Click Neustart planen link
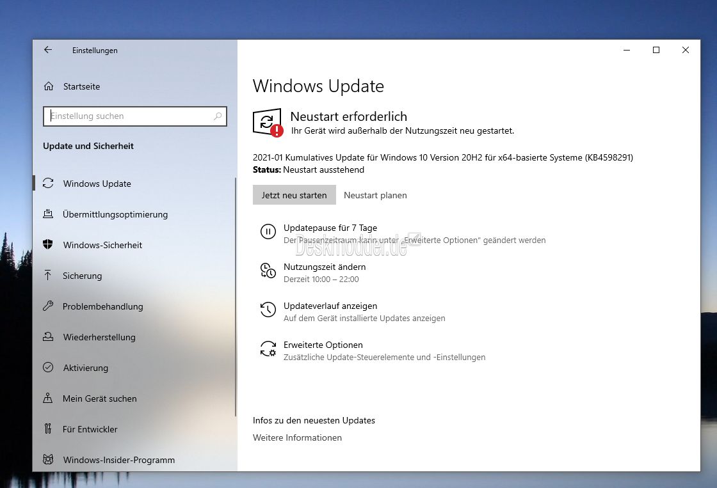717x488 pixels. coord(375,195)
